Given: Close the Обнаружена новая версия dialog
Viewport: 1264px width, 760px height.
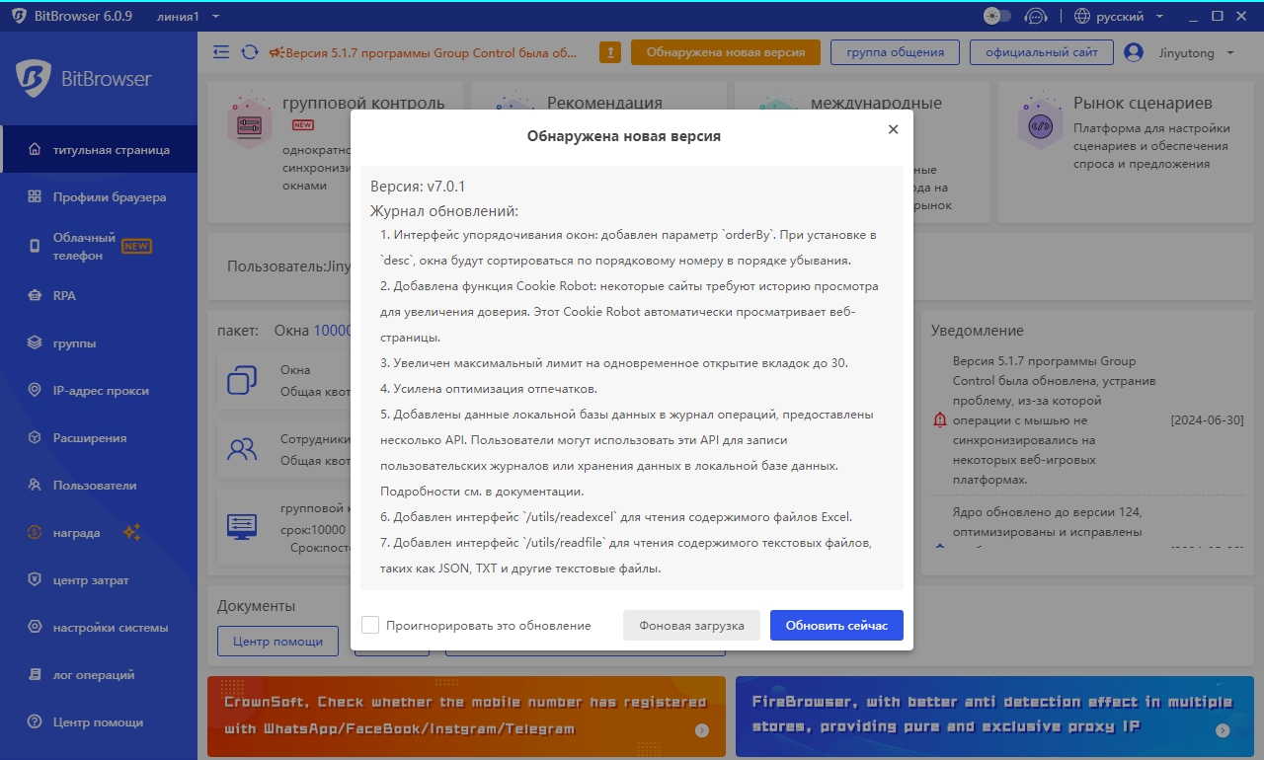Looking at the screenshot, I should pyautogui.click(x=893, y=129).
